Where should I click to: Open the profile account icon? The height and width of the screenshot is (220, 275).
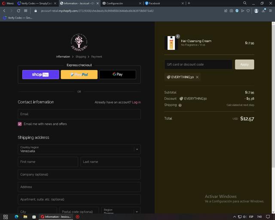[x=256, y=11]
